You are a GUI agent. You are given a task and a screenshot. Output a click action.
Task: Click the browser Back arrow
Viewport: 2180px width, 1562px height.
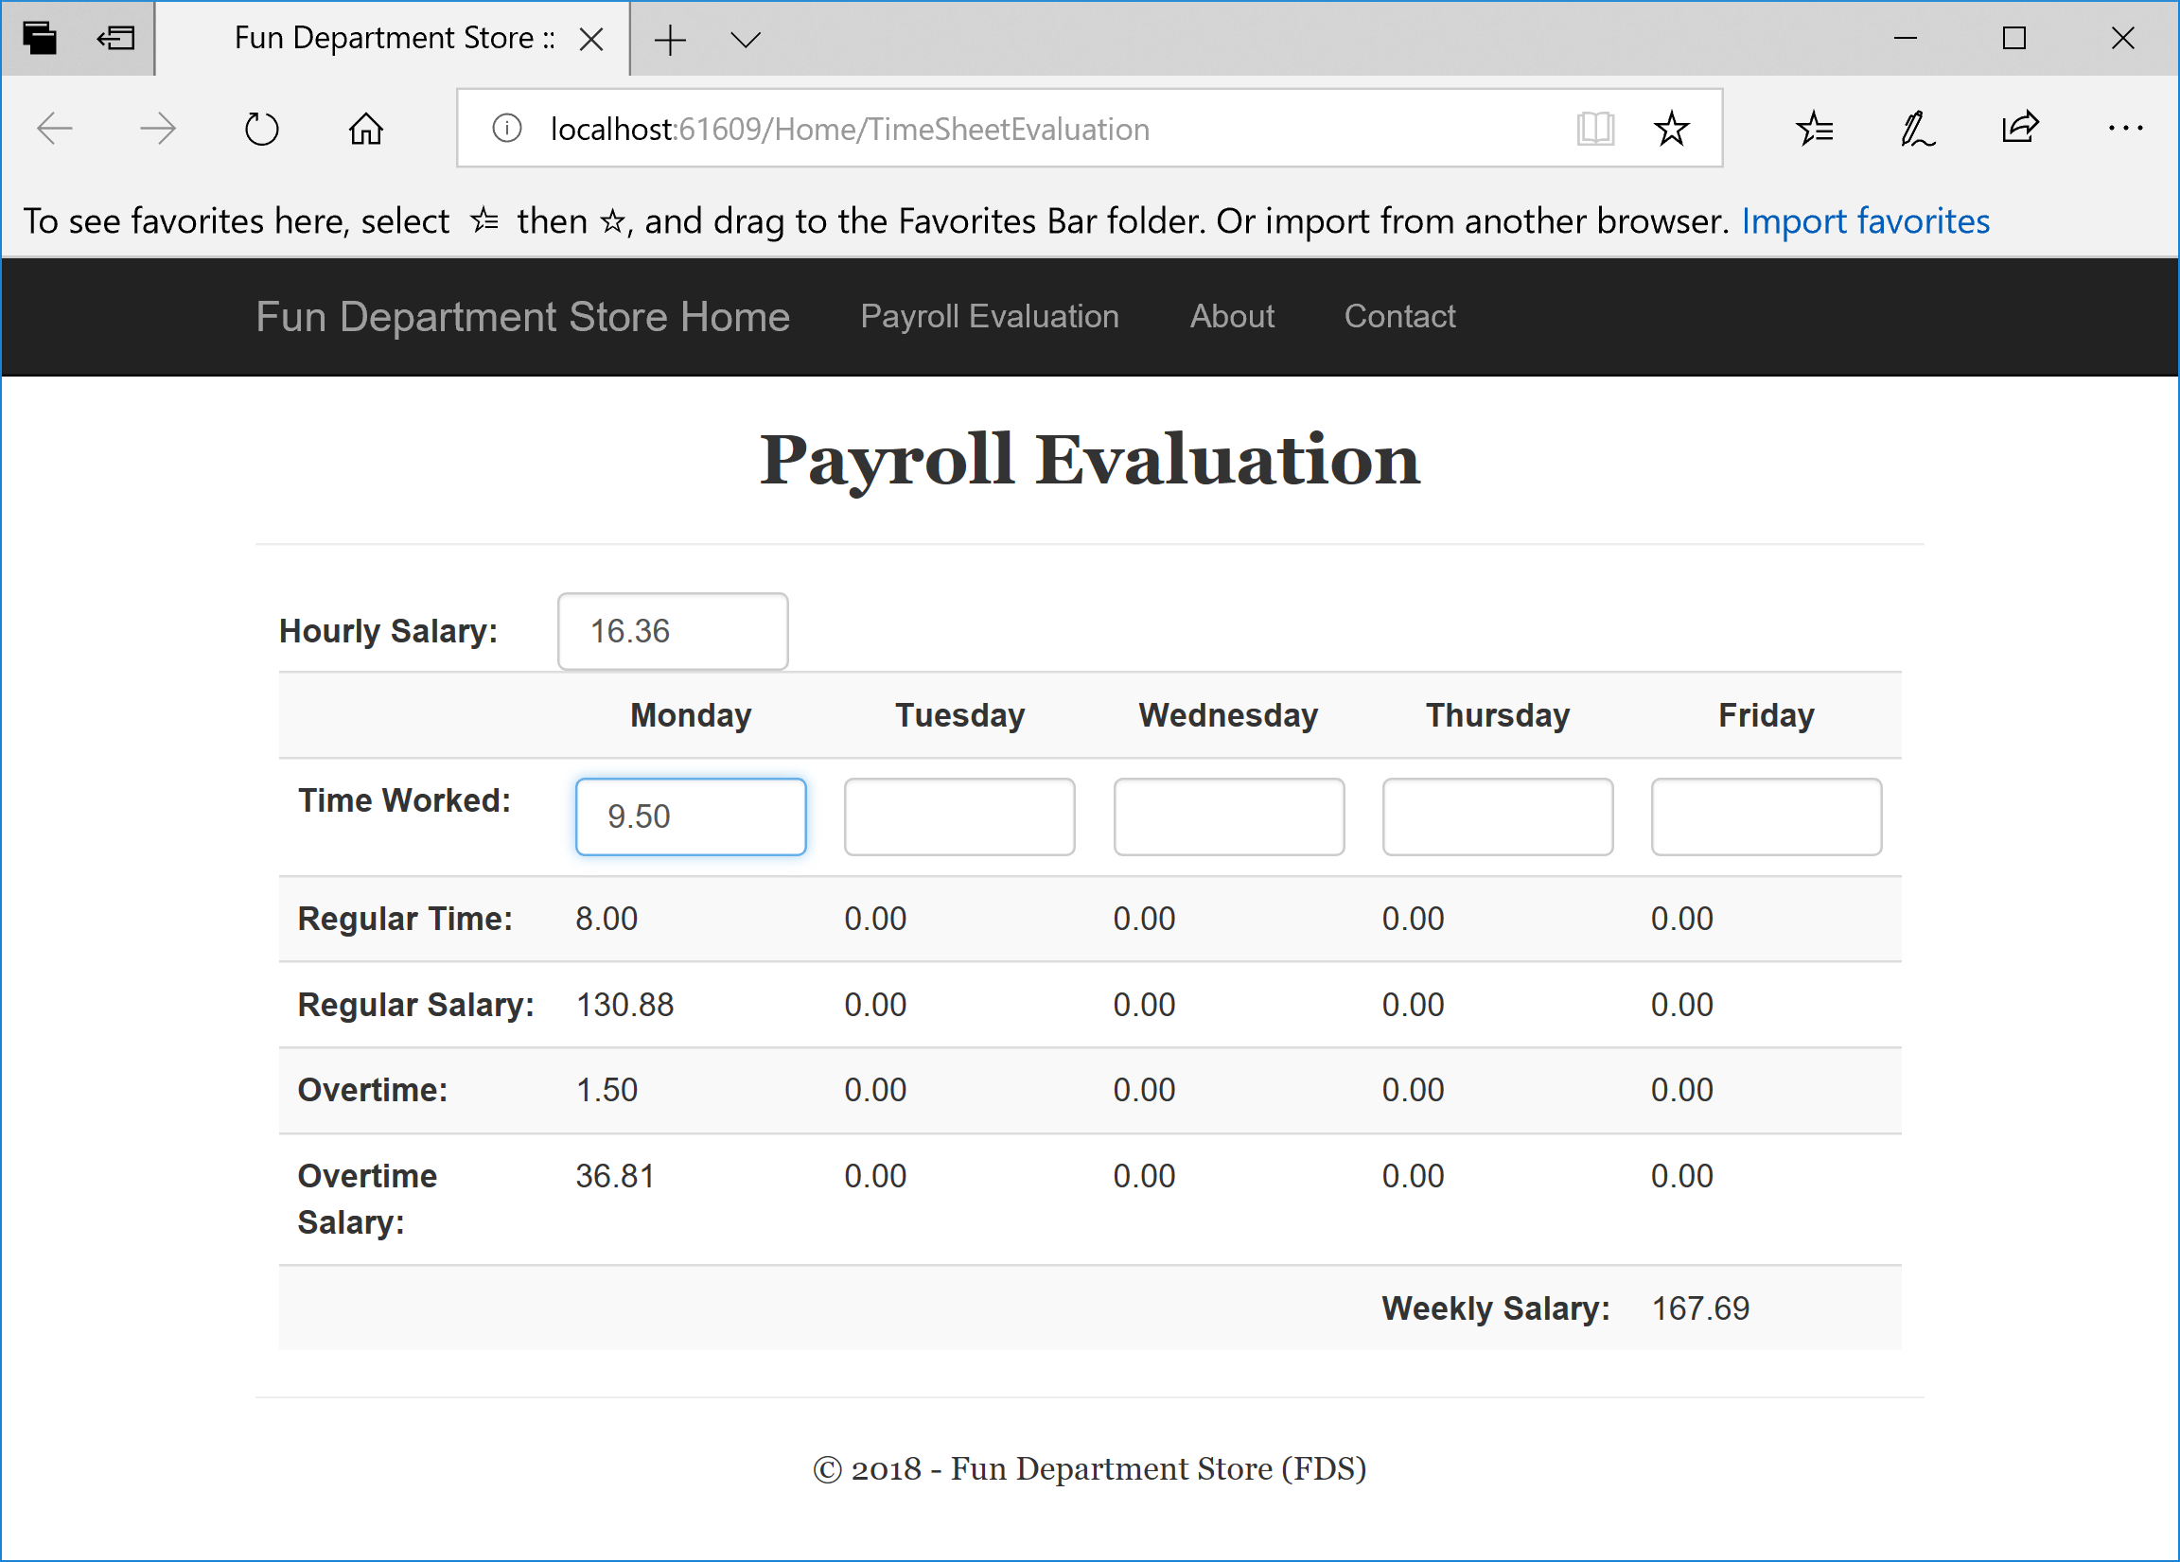55,129
